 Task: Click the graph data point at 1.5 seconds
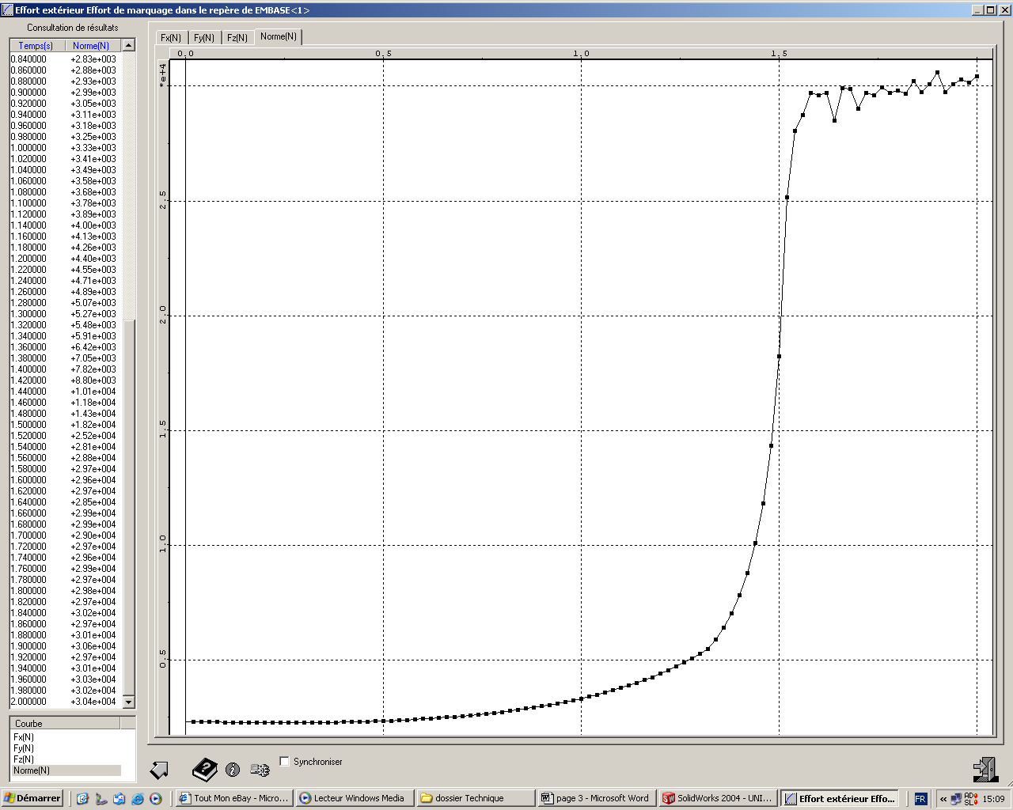pyautogui.click(x=779, y=357)
